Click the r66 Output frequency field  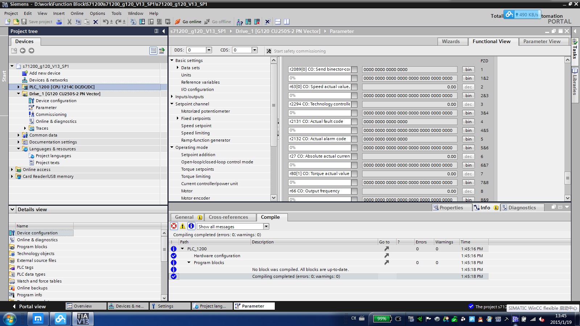[x=319, y=191]
